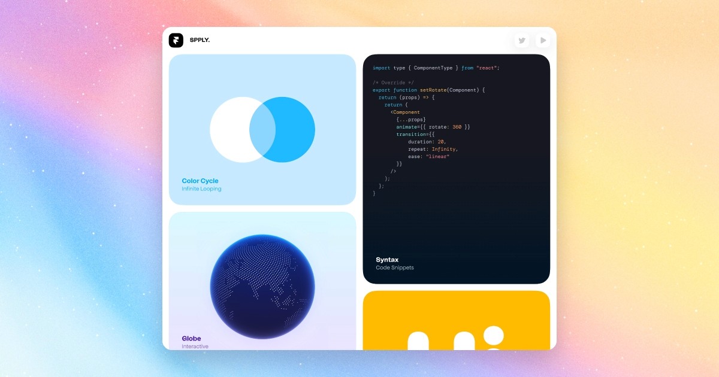Click the Framer logo icon
The height and width of the screenshot is (377, 719).
[x=176, y=40]
